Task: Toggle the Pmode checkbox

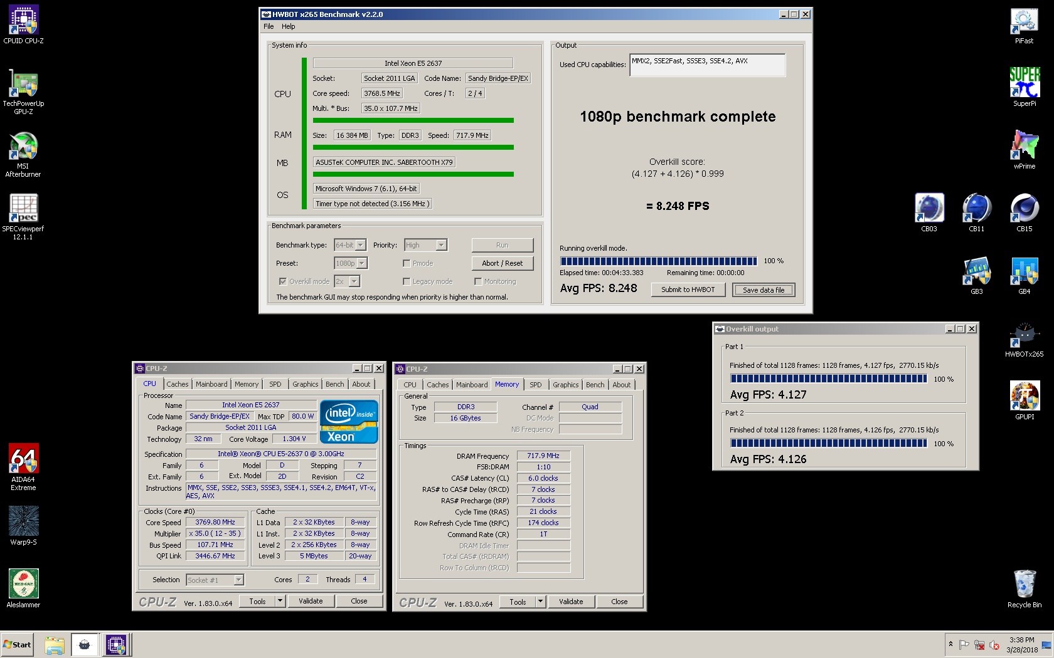Action: click(407, 263)
